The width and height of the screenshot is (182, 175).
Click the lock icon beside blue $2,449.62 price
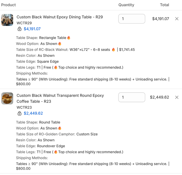[20, 113]
